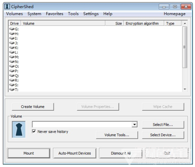195x167 pixels.
Task: Open Volume Tools button
Action: coord(117,135)
